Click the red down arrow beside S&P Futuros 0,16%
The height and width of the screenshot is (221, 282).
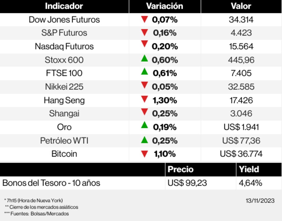(145, 33)
